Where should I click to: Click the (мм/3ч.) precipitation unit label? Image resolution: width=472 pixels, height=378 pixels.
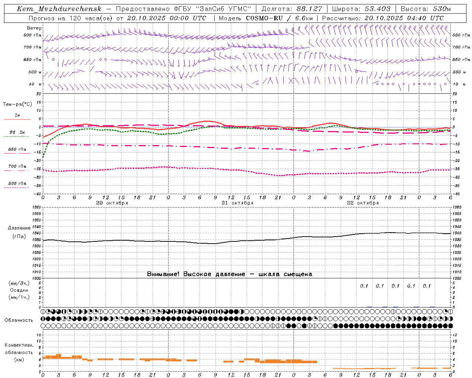19,283
